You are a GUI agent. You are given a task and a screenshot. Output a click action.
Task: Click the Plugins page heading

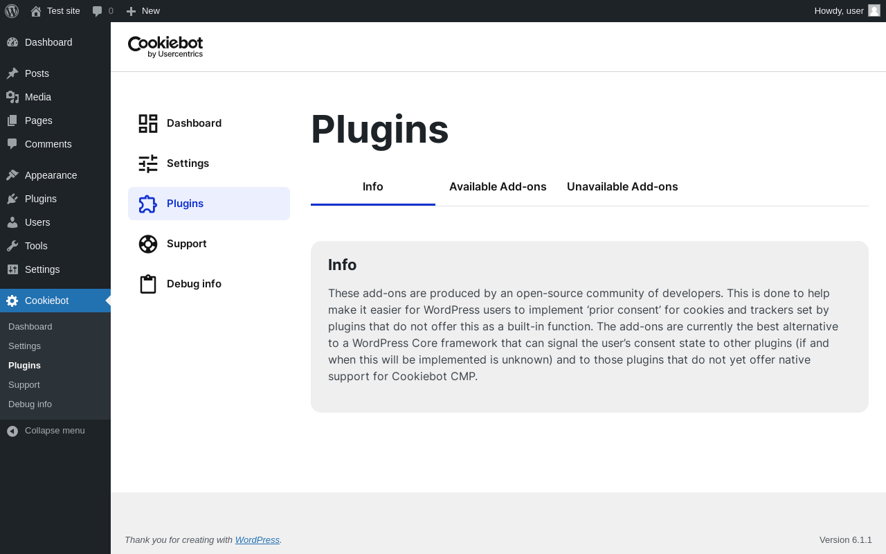coord(379,129)
